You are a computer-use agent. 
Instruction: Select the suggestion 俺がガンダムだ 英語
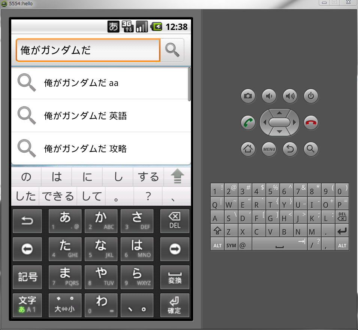[101, 116]
